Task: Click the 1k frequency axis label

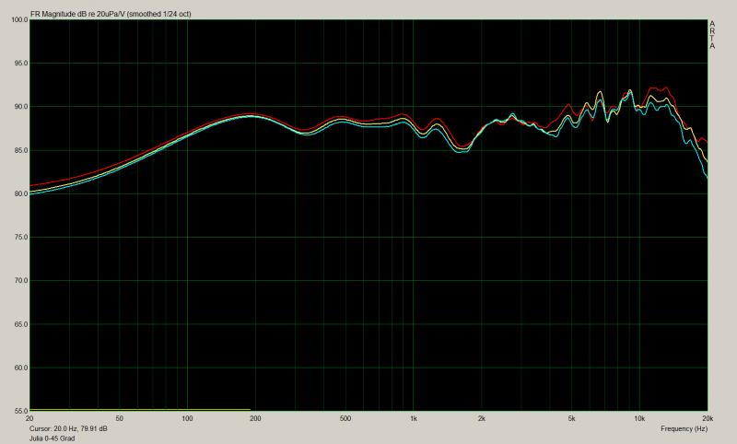Action: click(413, 418)
